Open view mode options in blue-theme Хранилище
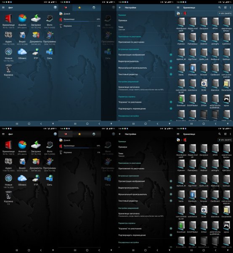The height and width of the screenshot is (253, 233). 225,8
